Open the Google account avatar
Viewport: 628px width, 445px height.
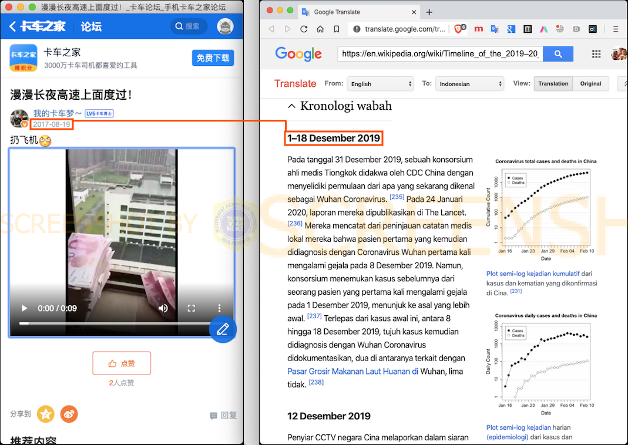point(619,53)
